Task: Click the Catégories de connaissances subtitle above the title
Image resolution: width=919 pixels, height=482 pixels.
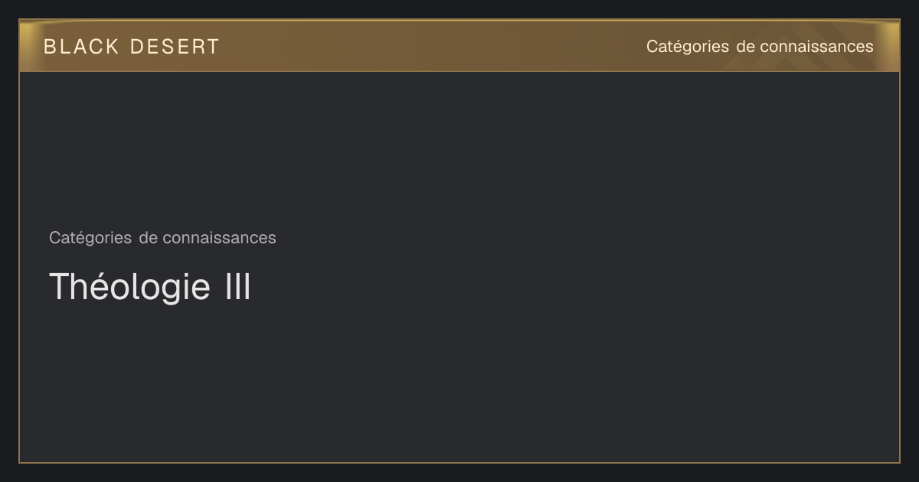Action: pos(162,238)
